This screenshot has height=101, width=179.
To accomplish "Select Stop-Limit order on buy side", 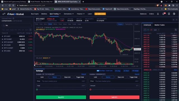I will tap(67, 77).
